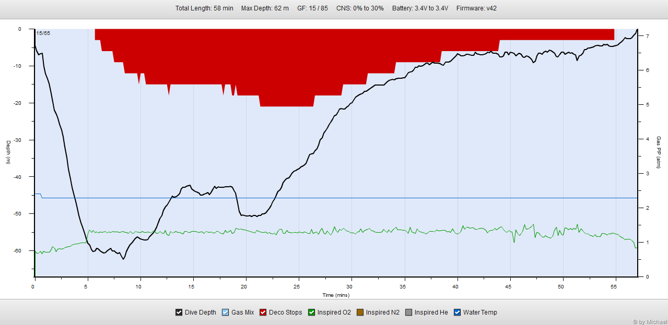Show the Inspired He series
The image size is (668, 325).
point(409,312)
